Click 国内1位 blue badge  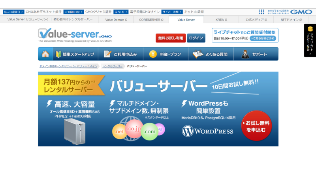click(x=121, y=12)
